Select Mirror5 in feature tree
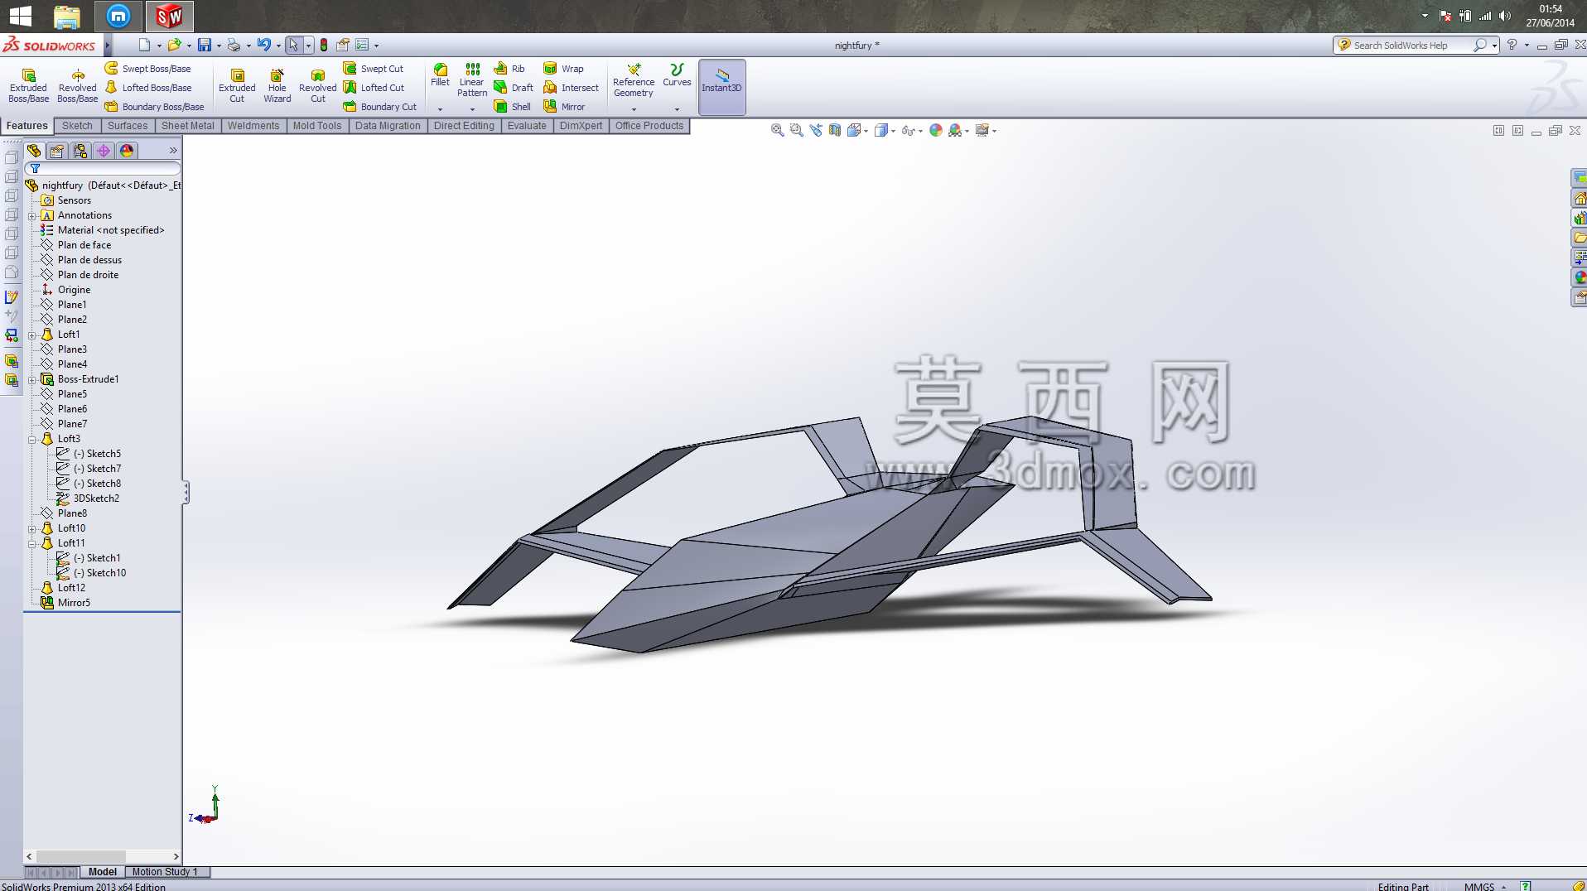The height and width of the screenshot is (891, 1587). [66, 603]
